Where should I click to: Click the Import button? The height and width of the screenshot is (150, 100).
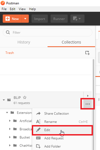[40, 19]
